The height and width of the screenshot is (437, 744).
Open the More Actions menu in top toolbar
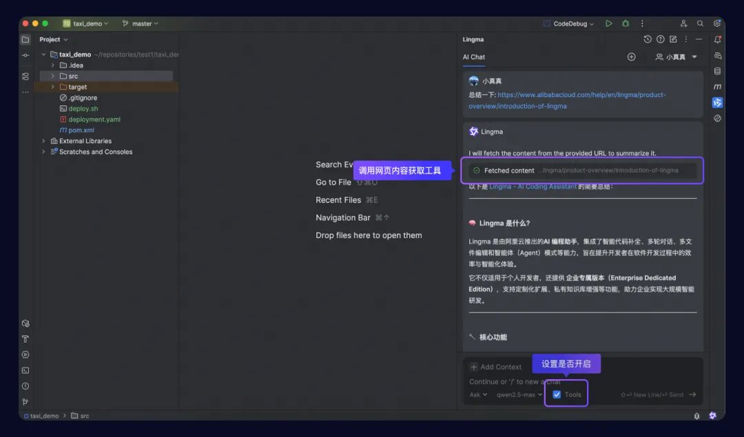pyautogui.click(x=642, y=23)
